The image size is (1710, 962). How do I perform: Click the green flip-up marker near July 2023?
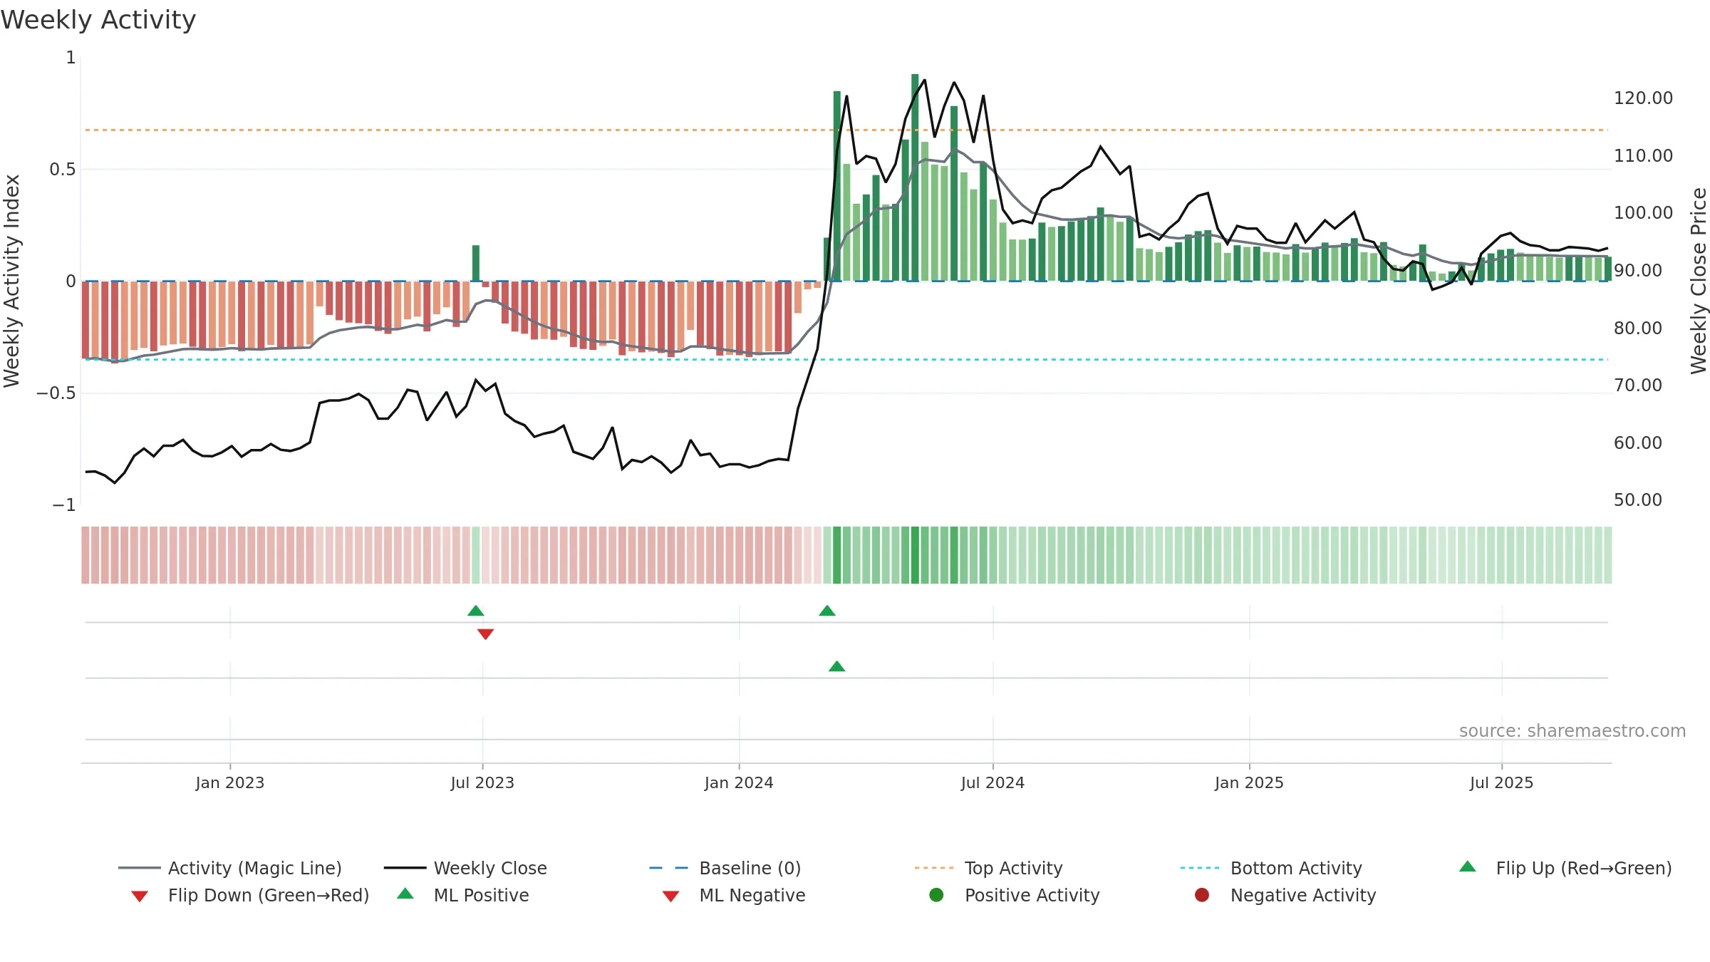click(476, 611)
